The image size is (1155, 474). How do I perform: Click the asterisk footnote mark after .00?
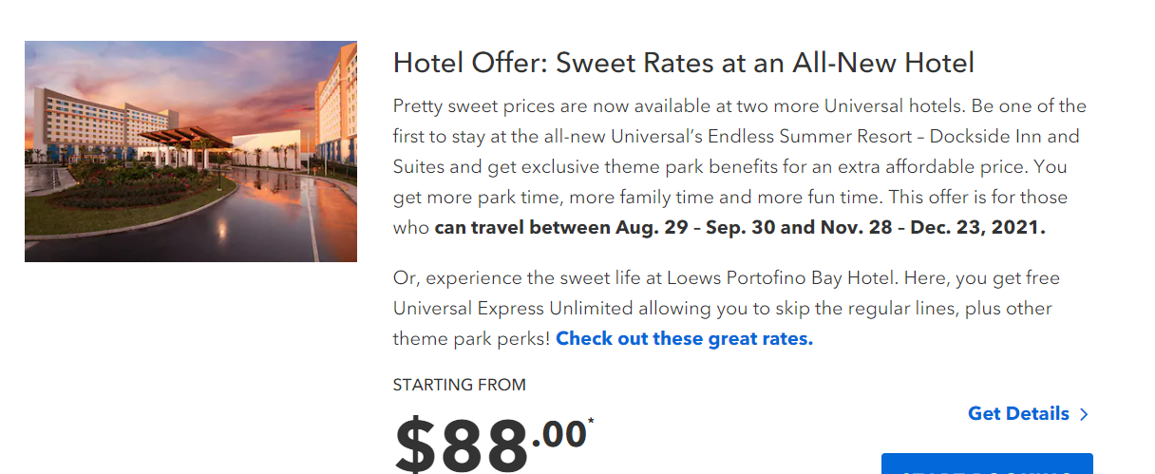(x=591, y=420)
